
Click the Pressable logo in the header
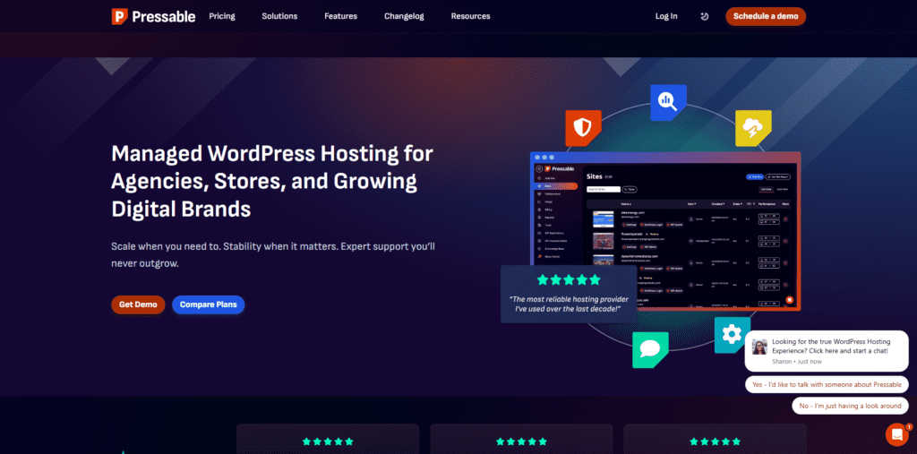coord(153,16)
